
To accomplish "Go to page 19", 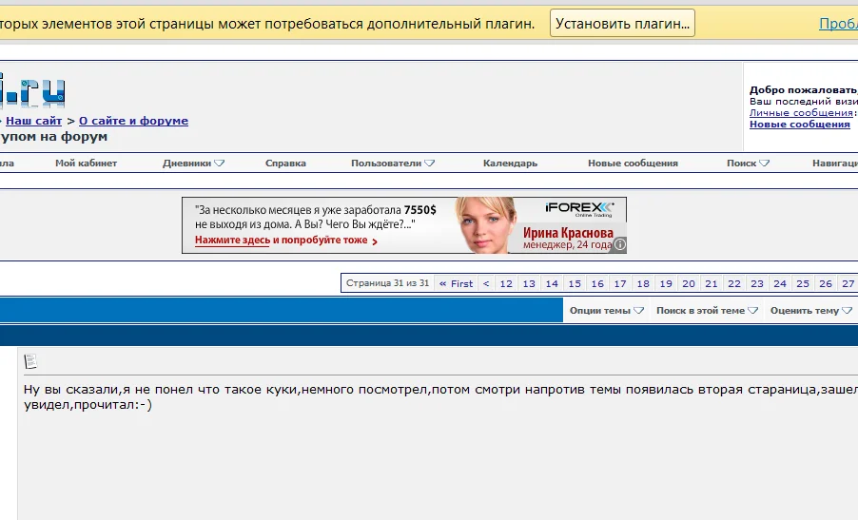I will 666,283.
